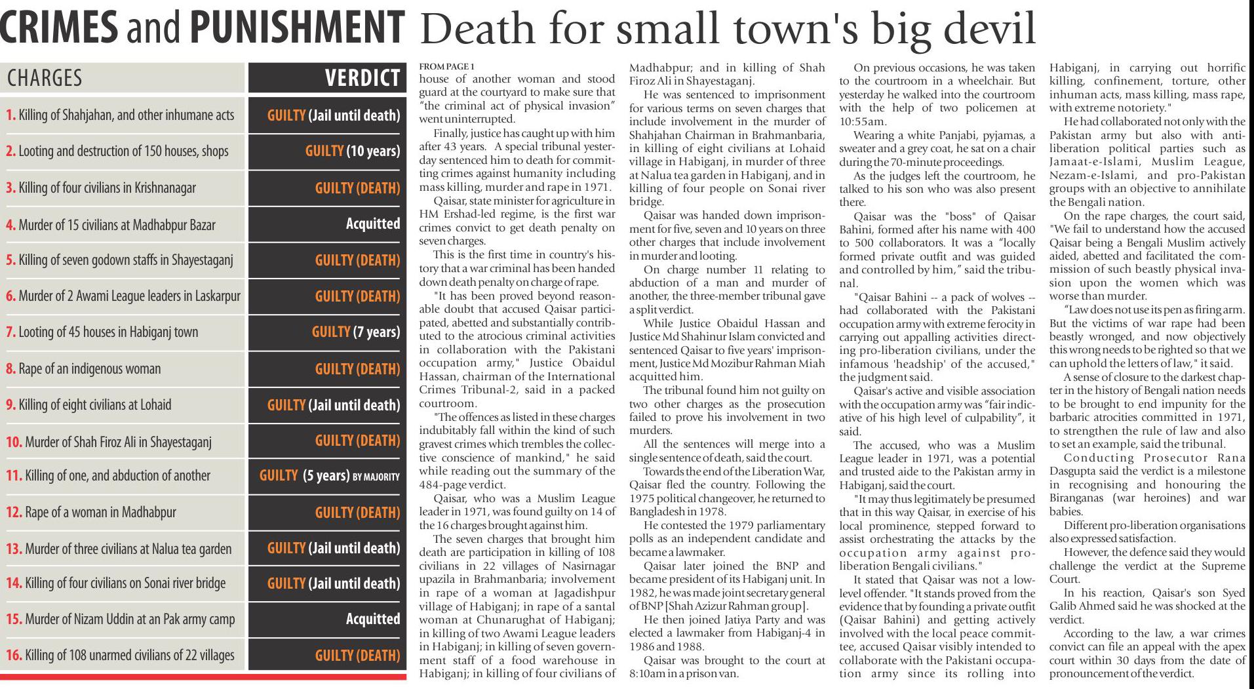The height and width of the screenshot is (689, 1254).
Task: Select charge 10, Murder of Shah Firoz Ali
Action: [x=109, y=441]
